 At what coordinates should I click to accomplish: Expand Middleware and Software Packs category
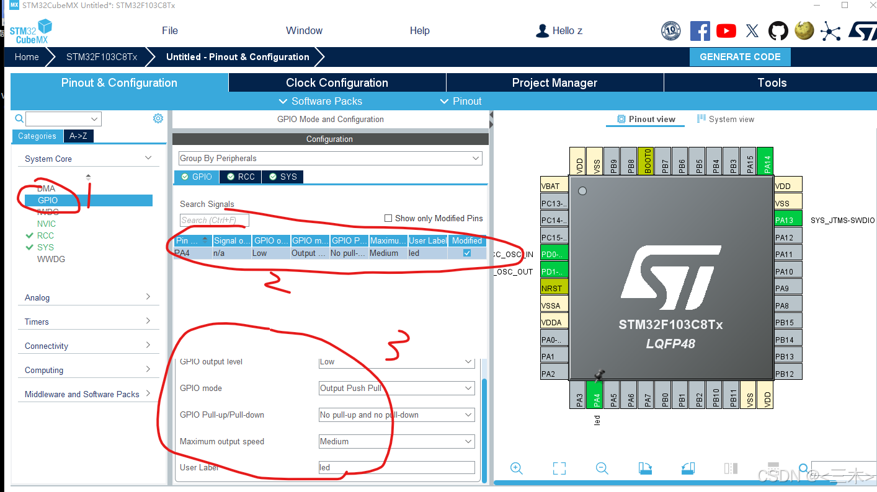[88, 394]
